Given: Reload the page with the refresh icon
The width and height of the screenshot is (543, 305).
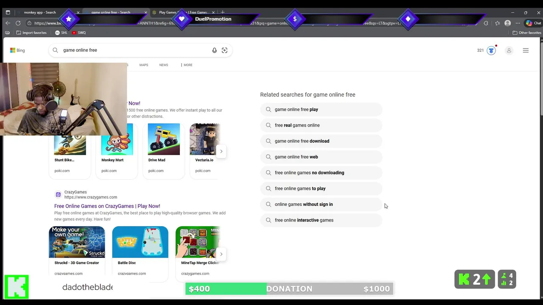Looking at the screenshot, I should coord(18,23).
